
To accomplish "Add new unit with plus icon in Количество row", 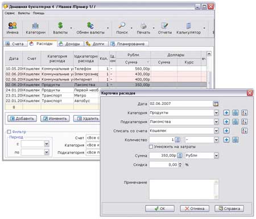I will point(226,140).
